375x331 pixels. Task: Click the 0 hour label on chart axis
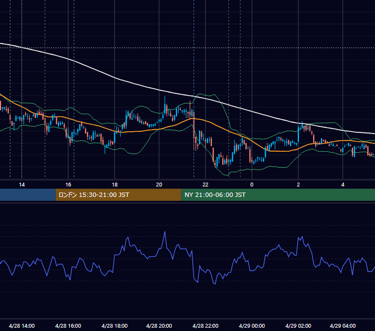(x=251, y=185)
